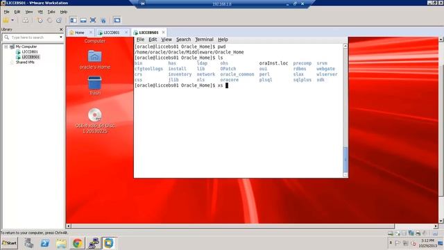Viewport: 444px width, 250px height.
Task: Open the terminal View menu
Action: pos(166,40)
